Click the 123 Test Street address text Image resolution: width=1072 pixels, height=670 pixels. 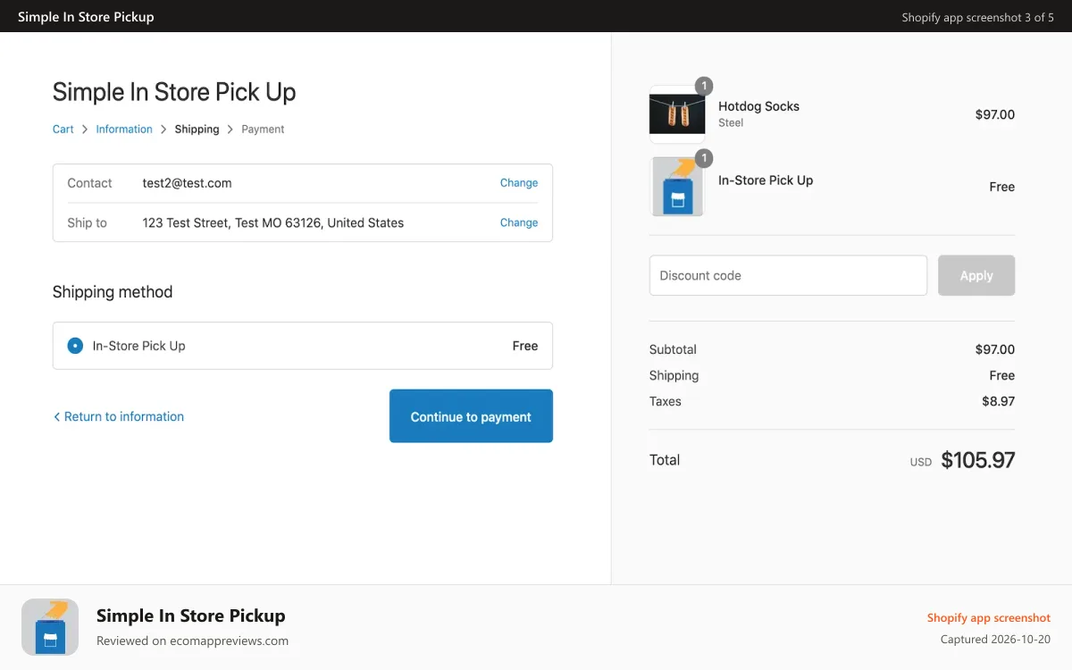(x=273, y=222)
